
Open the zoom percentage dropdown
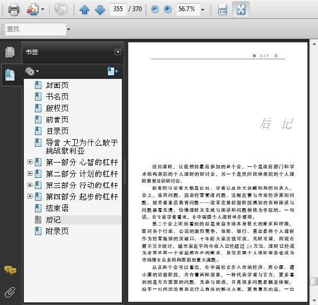point(202,10)
